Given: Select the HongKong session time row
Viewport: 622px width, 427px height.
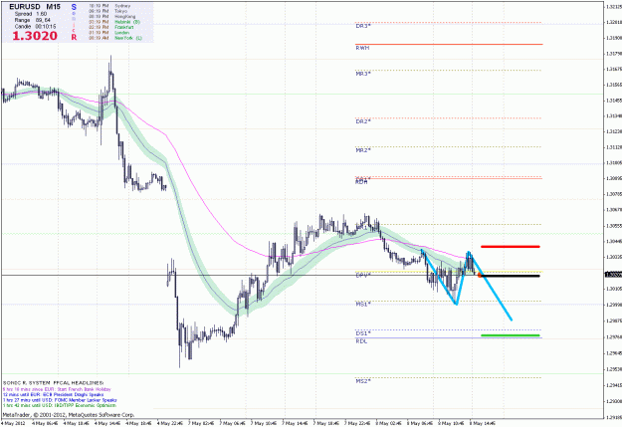Looking at the screenshot, I should (x=111, y=17).
